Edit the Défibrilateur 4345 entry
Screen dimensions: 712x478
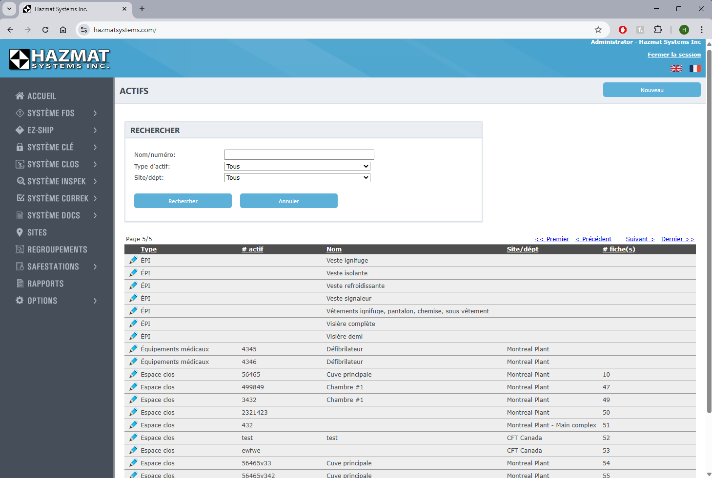133,349
